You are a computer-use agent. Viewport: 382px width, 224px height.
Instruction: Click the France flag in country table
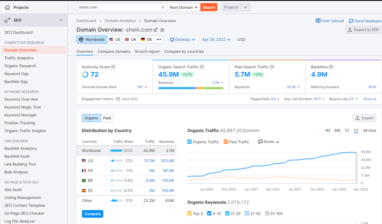[84, 171]
